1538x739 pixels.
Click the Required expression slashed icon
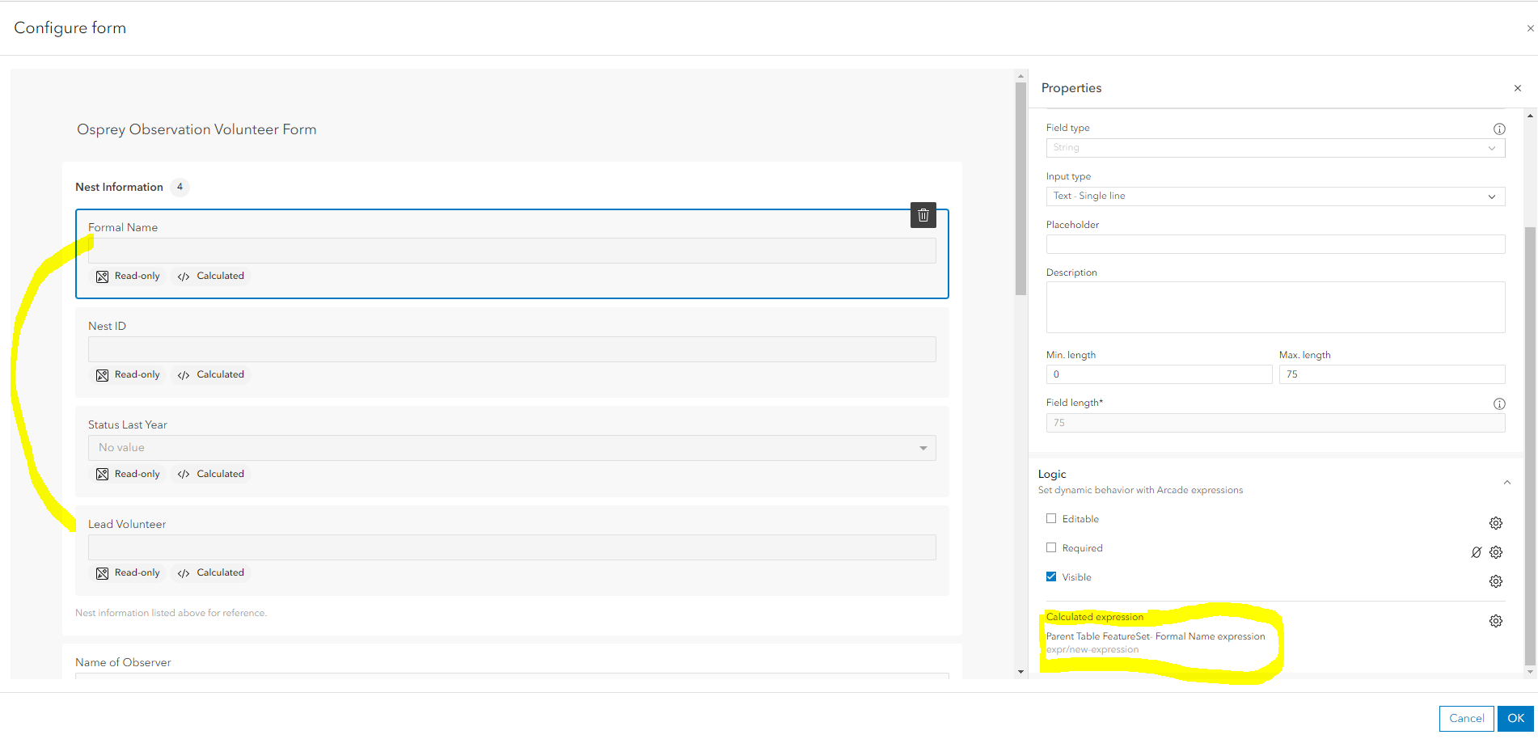(1476, 552)
